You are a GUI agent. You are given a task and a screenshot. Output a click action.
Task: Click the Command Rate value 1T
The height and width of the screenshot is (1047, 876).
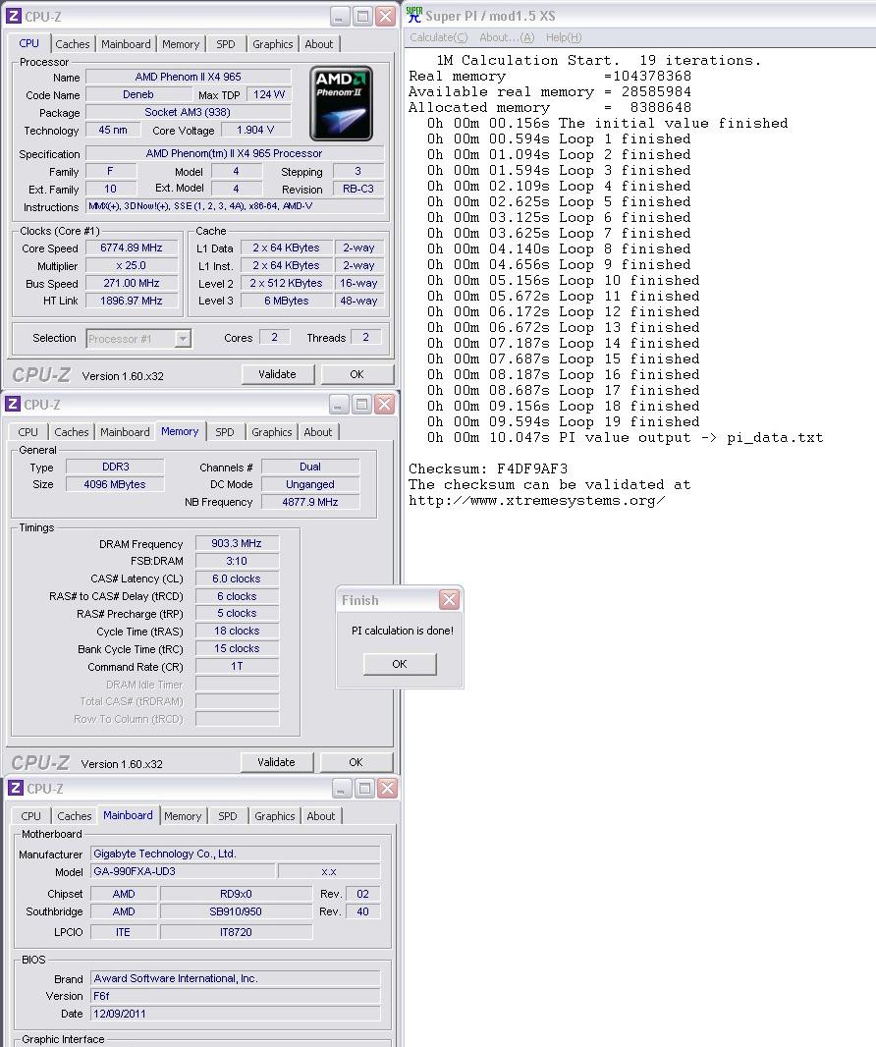[237, 666]
